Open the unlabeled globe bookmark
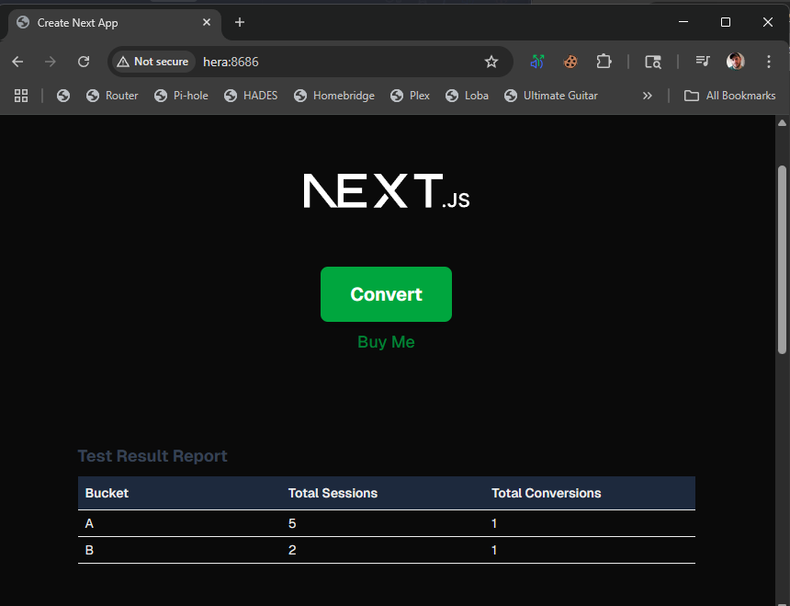The height and width of the screenshot is (606, 790). 63,96
